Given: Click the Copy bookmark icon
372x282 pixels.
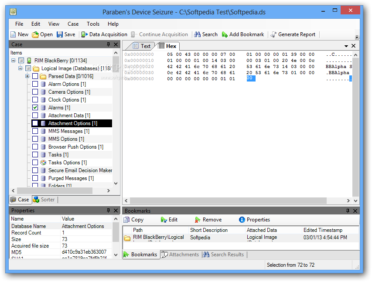Looking at the screenshot, I should click(126, 220).
